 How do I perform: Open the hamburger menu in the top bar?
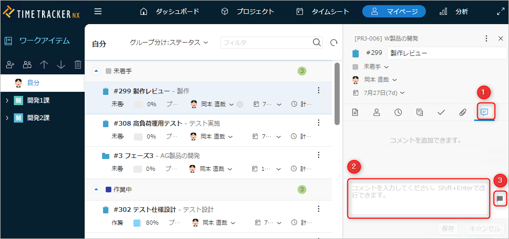coord(97,12)
